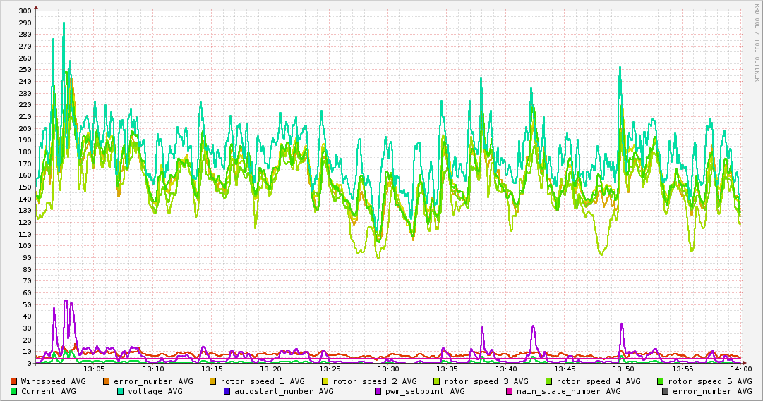Click the 14:00 time axis label
763x401 pixels.
(740, 369)
